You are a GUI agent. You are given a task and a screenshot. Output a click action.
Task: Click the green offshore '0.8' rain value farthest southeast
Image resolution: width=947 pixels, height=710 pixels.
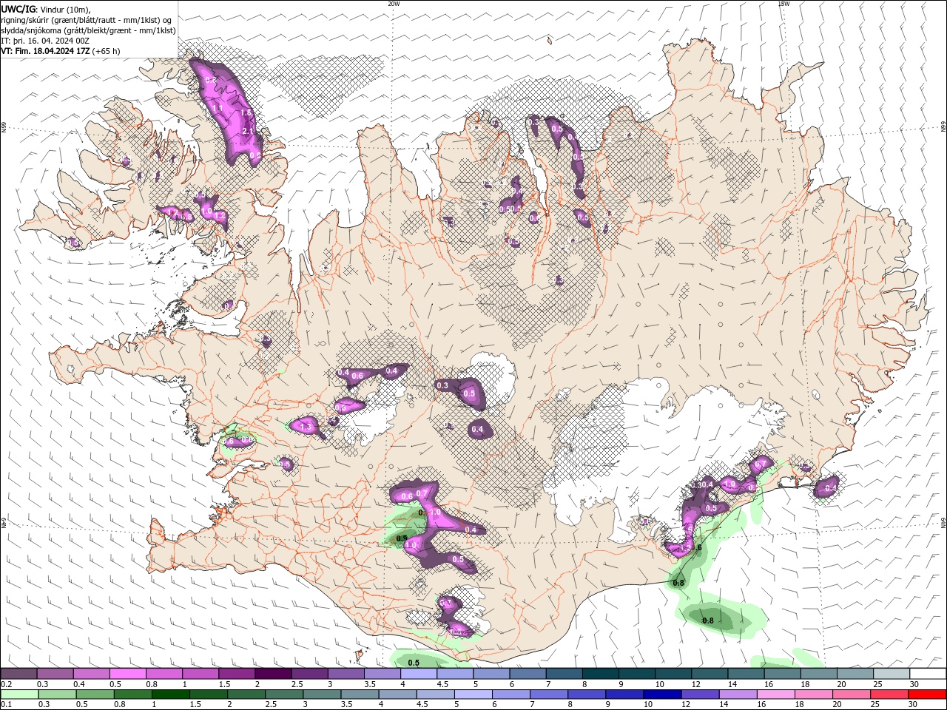pos(707,621)
